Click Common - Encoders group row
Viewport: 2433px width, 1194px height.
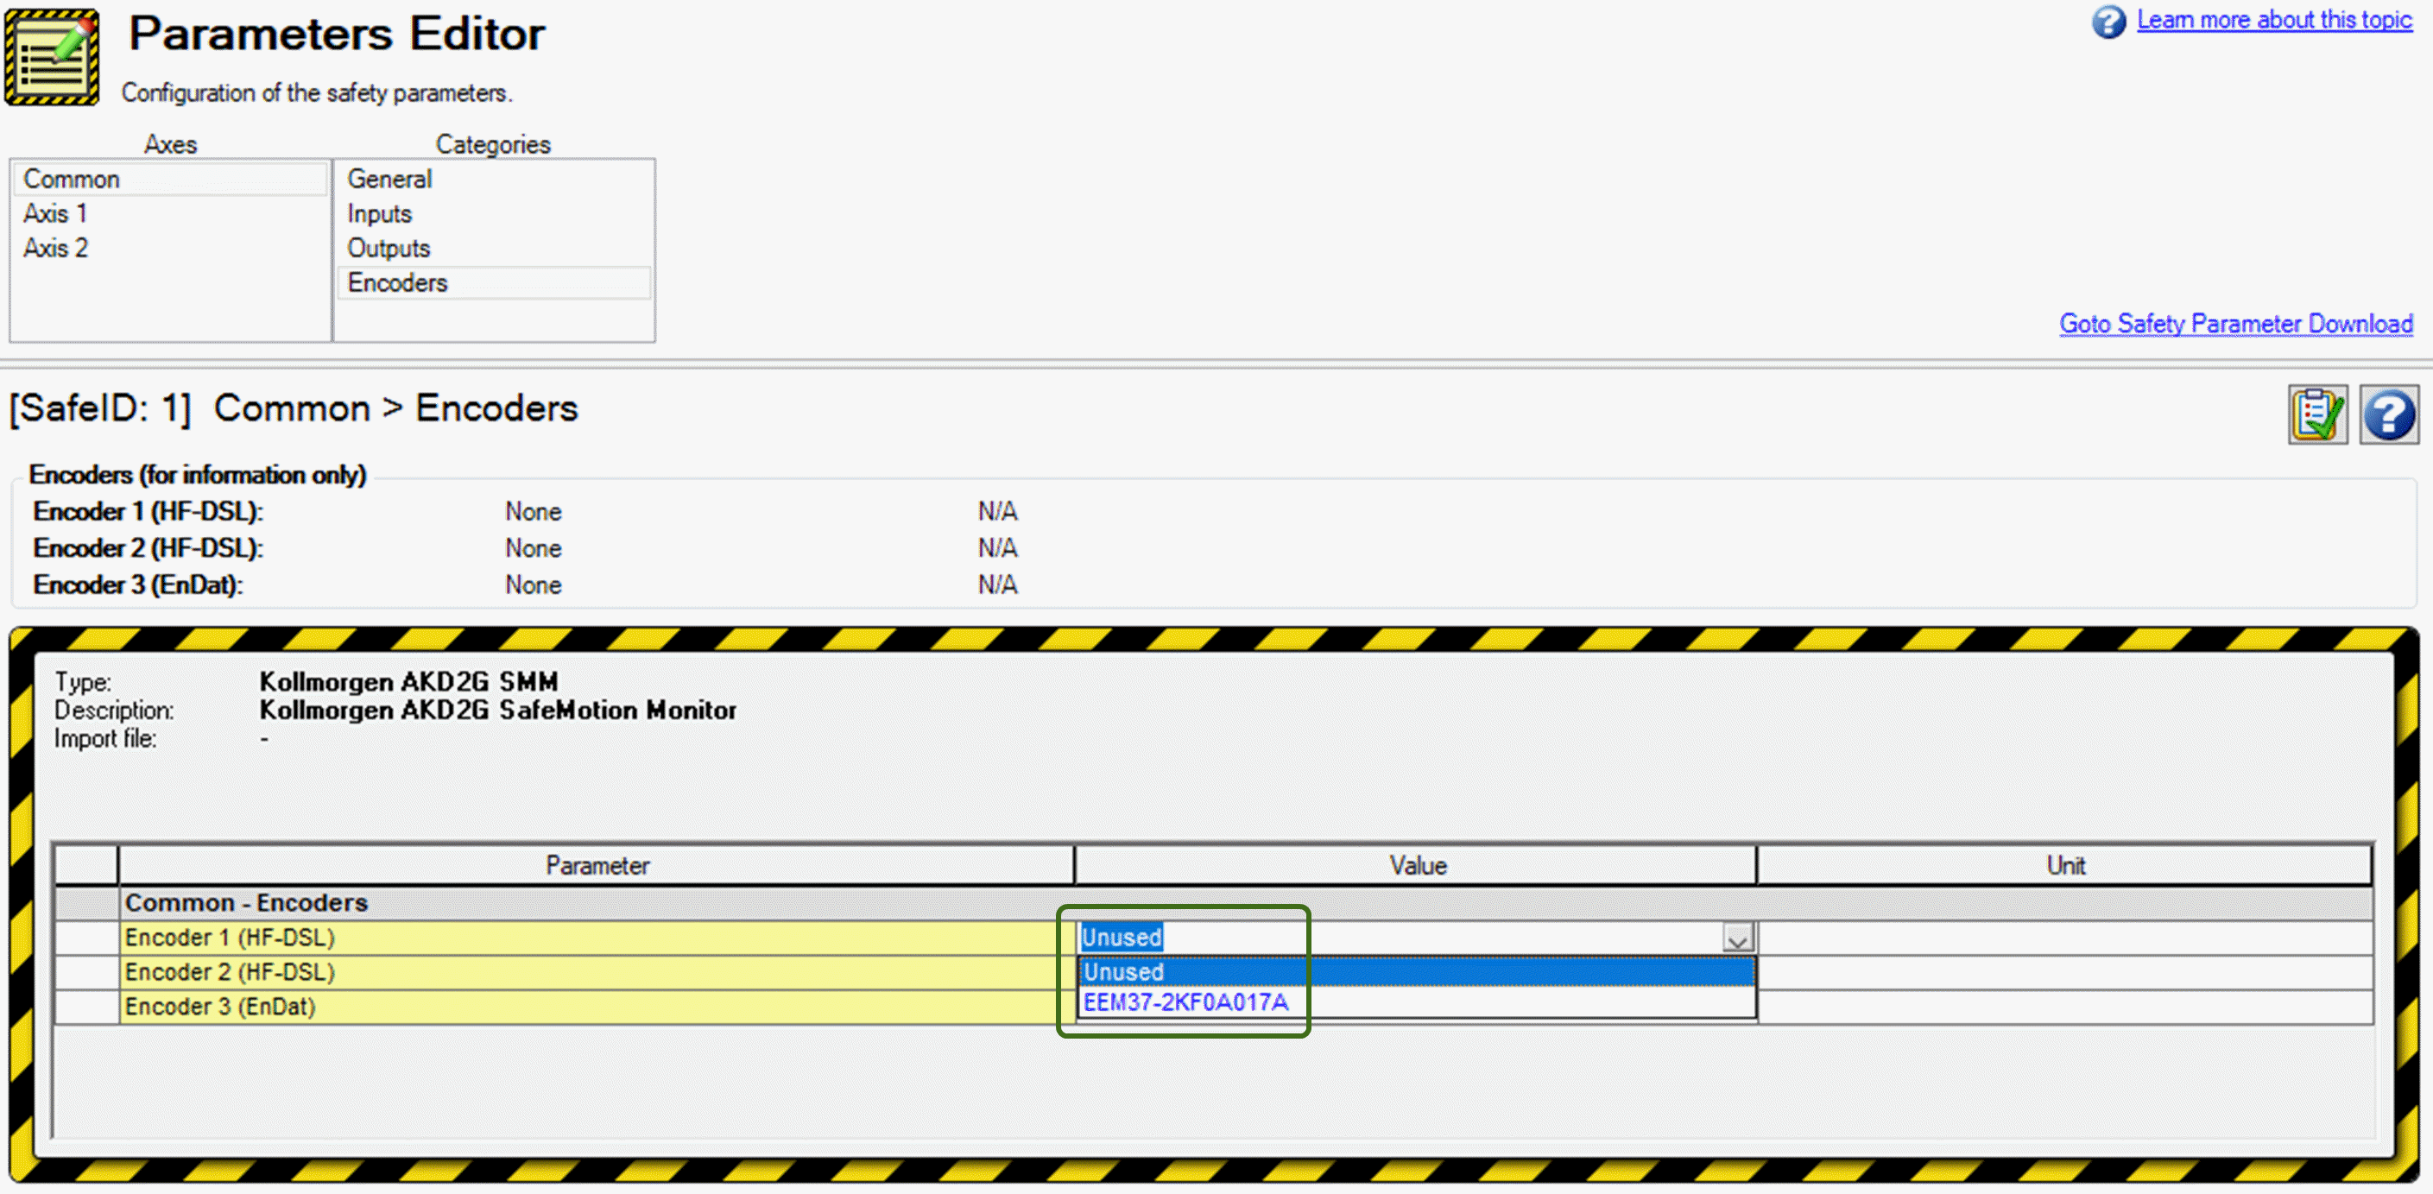pos(1214,903)
